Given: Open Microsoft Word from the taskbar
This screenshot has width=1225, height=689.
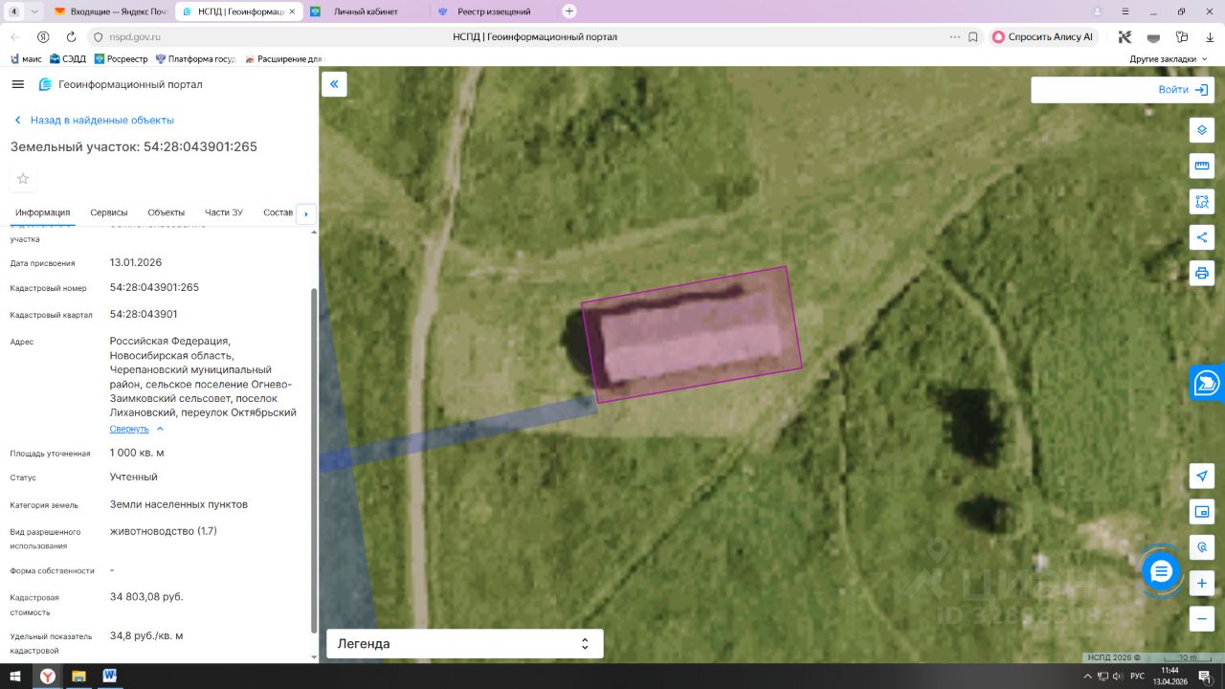Looking at the screenshot, I should pos(109,677).
